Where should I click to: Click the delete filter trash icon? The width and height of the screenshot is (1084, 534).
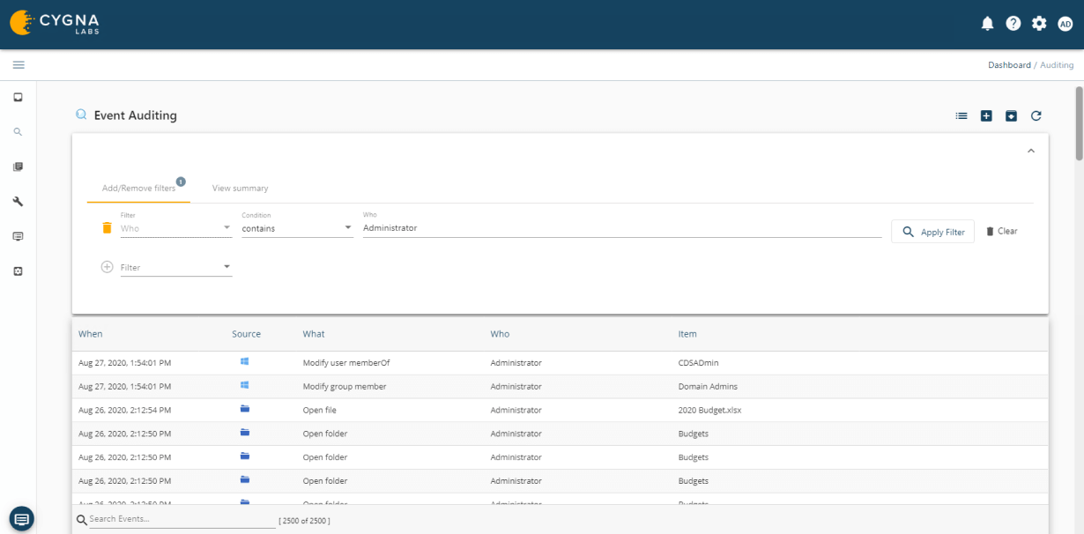(x=107, y=227)
